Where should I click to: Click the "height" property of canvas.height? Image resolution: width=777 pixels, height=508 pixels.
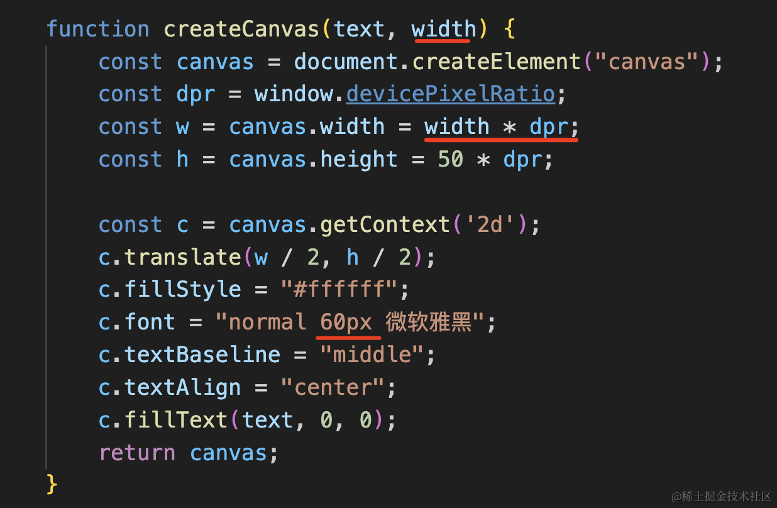tap(359, 160)
